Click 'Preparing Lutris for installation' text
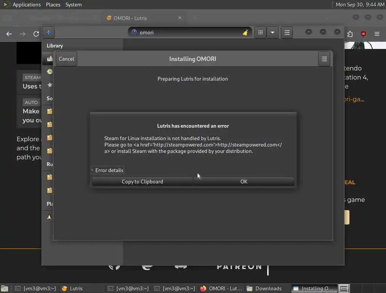Viewport: 386px width, 293px height. pos(193,79)
